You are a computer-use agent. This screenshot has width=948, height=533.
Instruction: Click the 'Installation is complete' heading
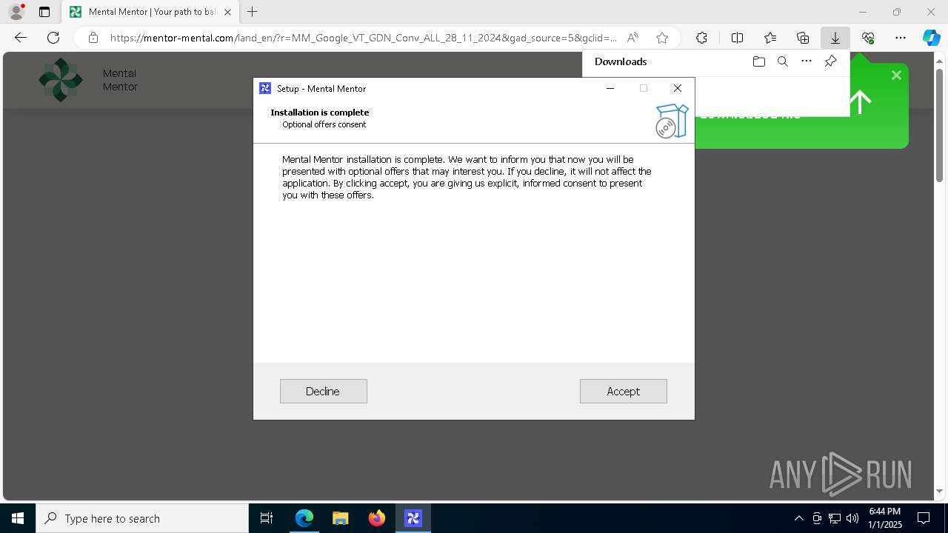point(320,113)
